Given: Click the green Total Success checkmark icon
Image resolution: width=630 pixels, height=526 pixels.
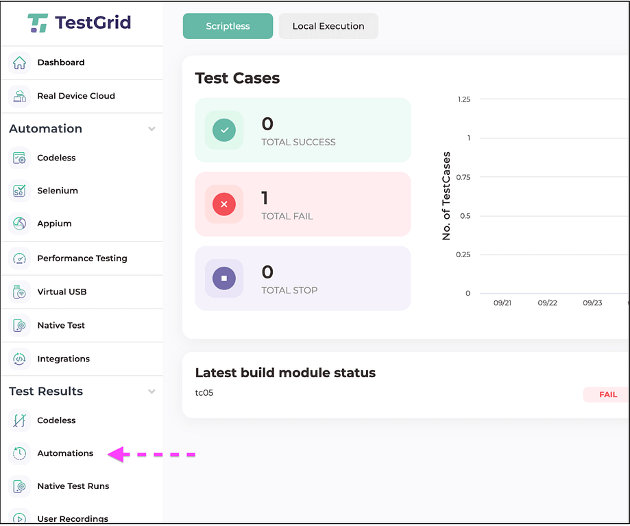Looking at the screenshot, I should tap(224, 130).
